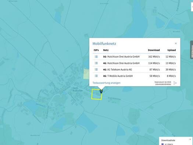Click the Upload column header
The width and height of the screenshot is (193, 145).
[171, 50]
